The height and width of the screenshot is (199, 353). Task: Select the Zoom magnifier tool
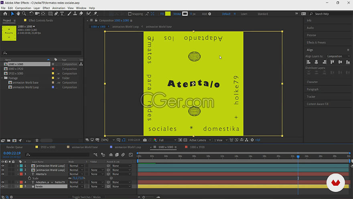pos(24,14)
